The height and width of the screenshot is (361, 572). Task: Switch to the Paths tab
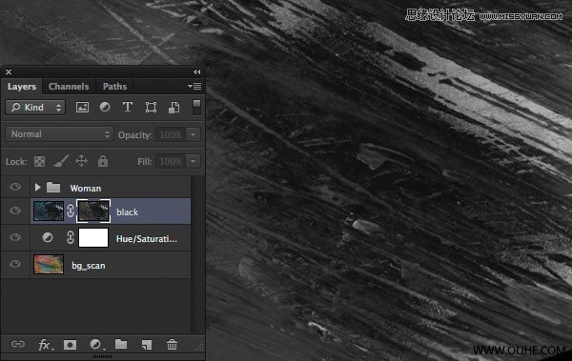pyautogui.click(x=114, y=87)
